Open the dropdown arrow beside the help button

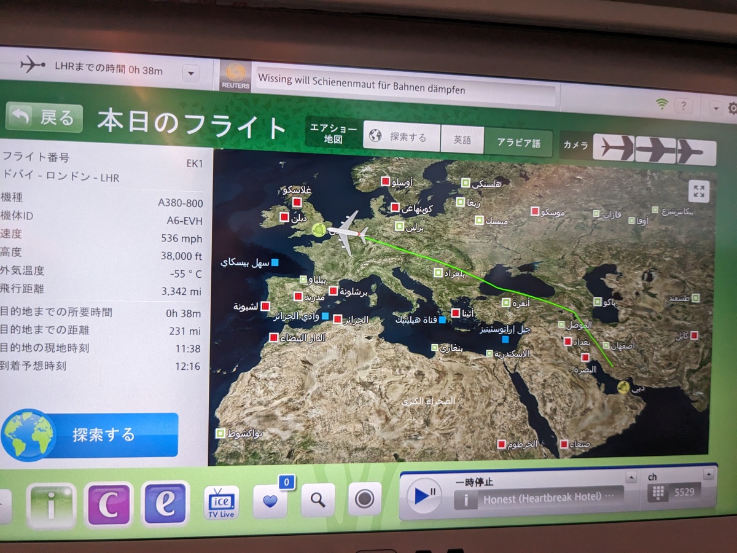716,108
